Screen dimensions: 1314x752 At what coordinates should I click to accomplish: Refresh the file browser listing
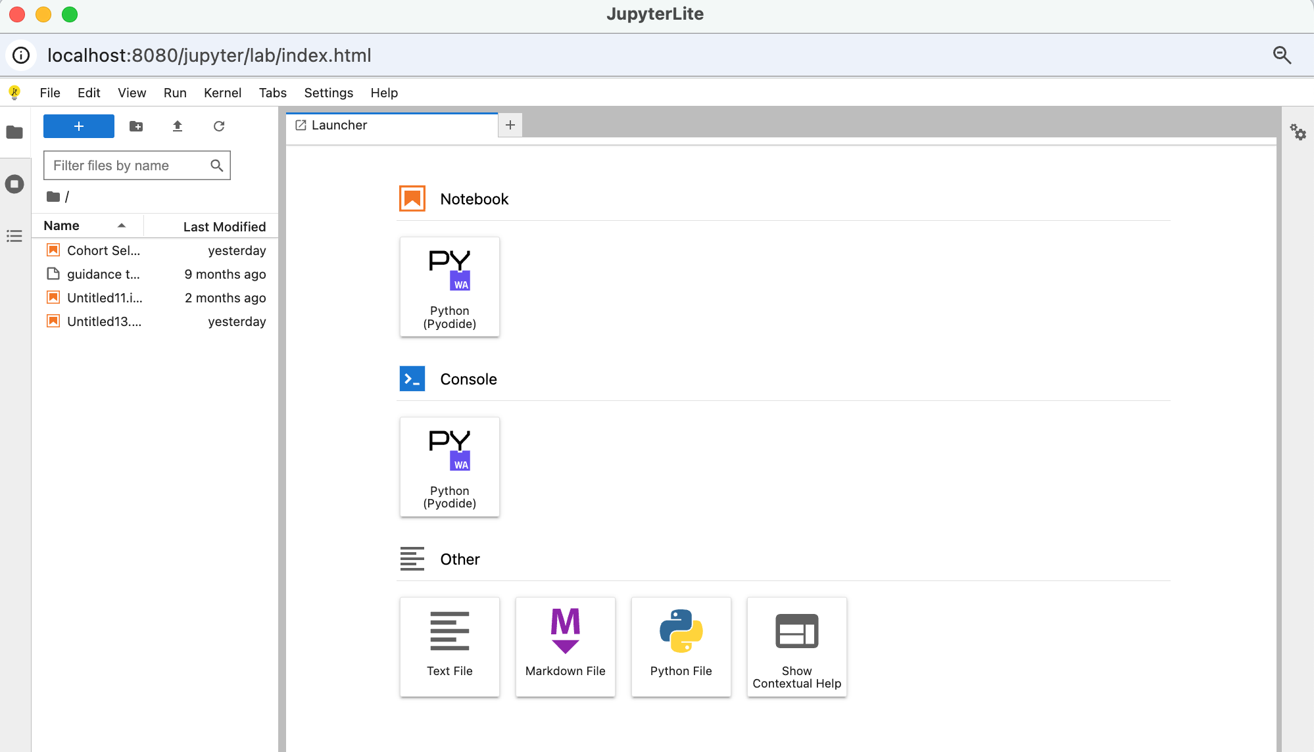click(219, 126)
